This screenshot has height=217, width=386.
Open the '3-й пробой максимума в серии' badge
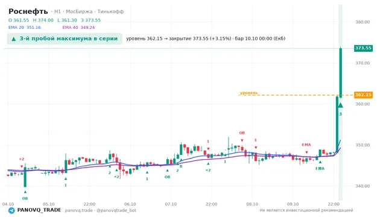tap(65, 39)
